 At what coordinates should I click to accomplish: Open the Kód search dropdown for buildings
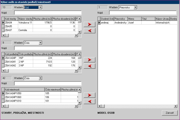[40, 7]
